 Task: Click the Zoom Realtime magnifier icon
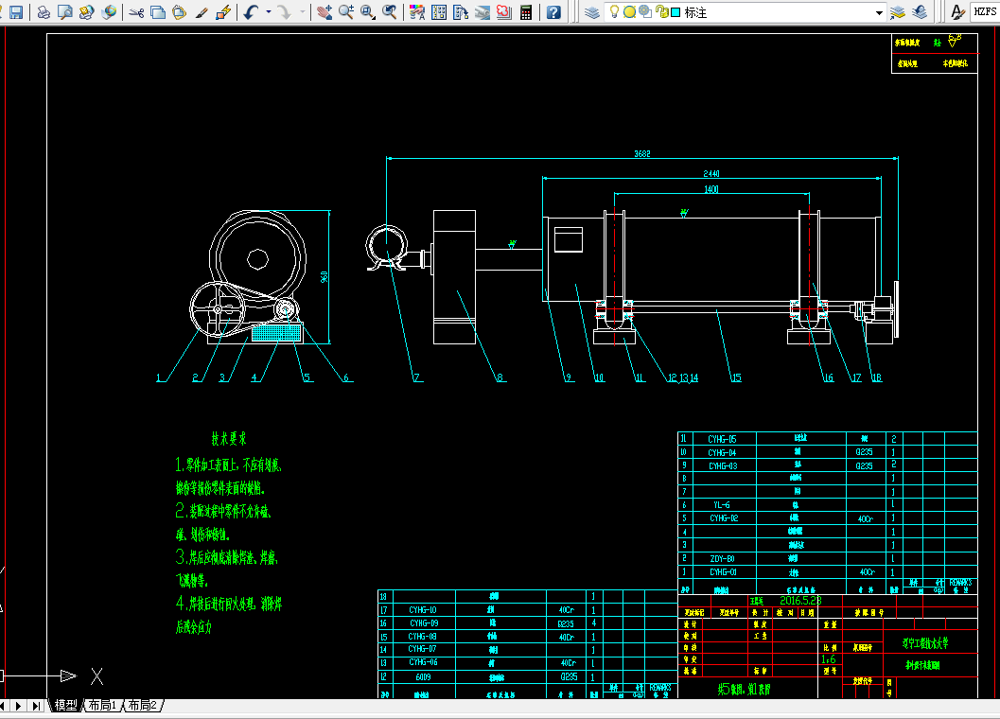click(x=346, y=12)
